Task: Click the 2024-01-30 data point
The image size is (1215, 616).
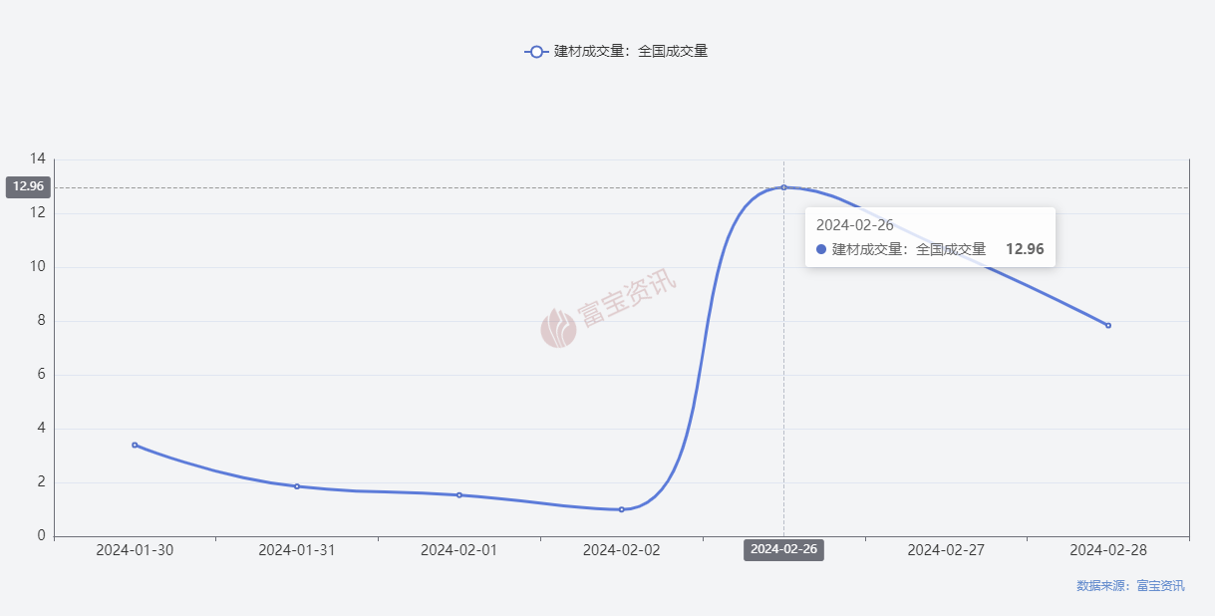Action: point(135,445)
